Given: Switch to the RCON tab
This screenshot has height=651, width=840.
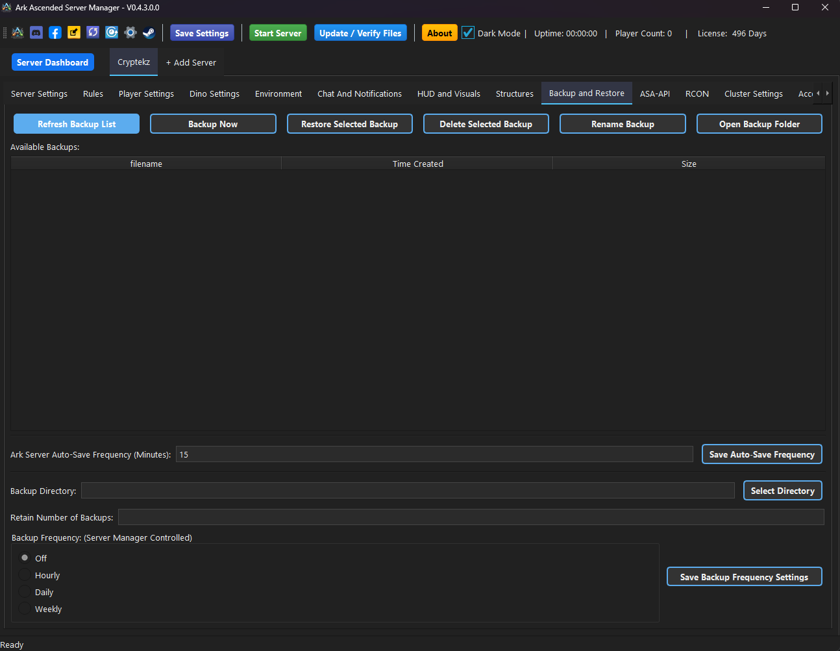Looking at the screenshot, I should pos(697,93).
